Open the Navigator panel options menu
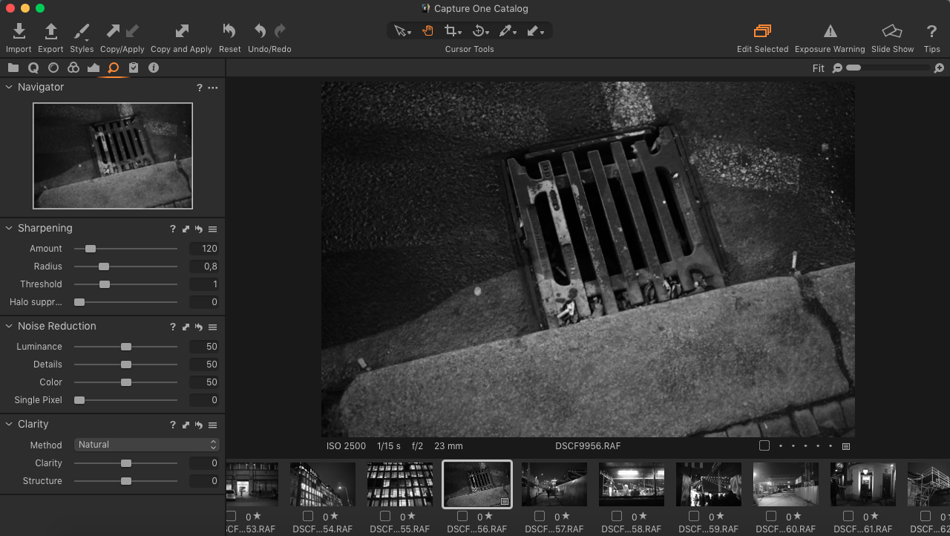The image size is (950, 536). coord(212,88)
